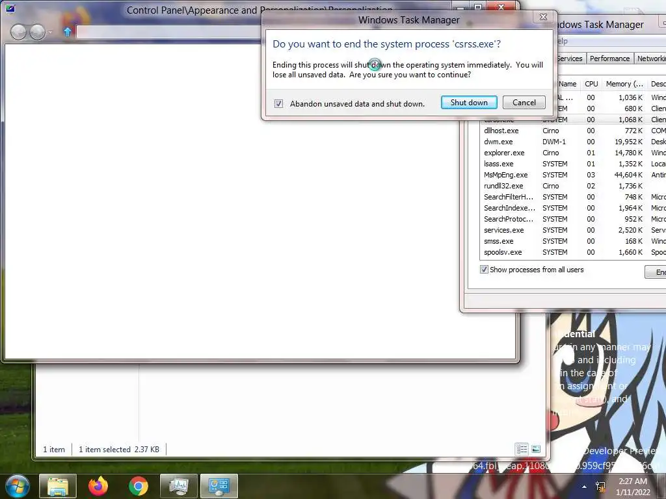Switch Explorer to large icons view
Image resolution: width=666 pixels, height=499 pixels.
536,449
